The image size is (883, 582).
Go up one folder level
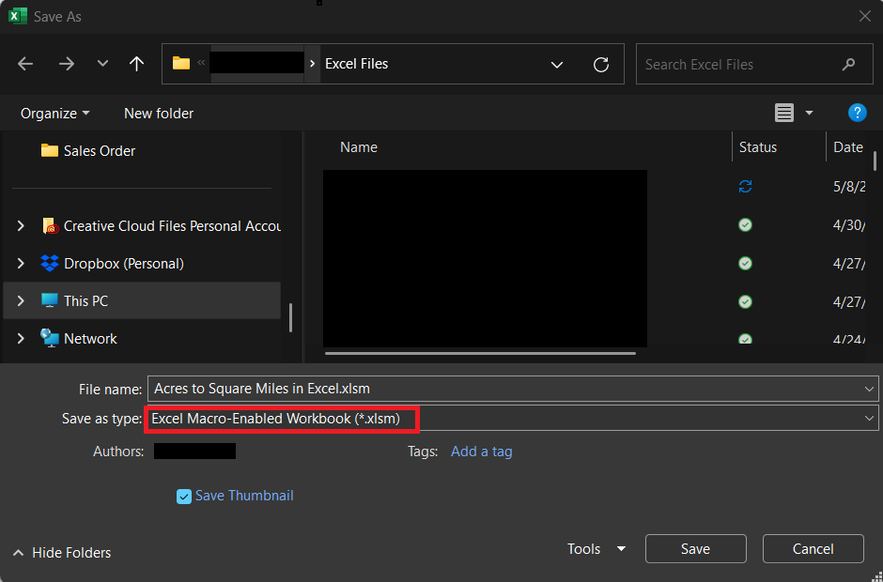pyautogui.click(x=136, y=64)
